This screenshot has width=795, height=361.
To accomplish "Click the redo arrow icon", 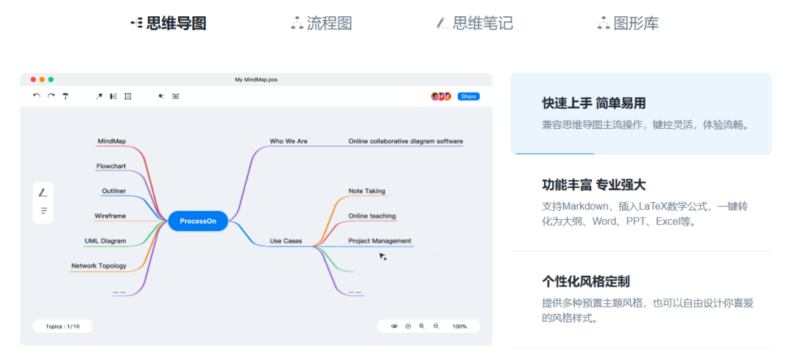I will [x=51, y=96].
